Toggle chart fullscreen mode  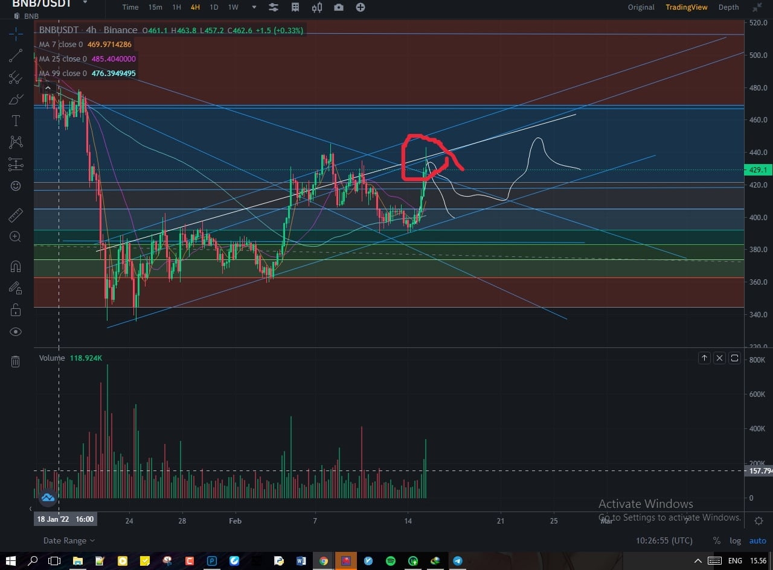(757, 7)
